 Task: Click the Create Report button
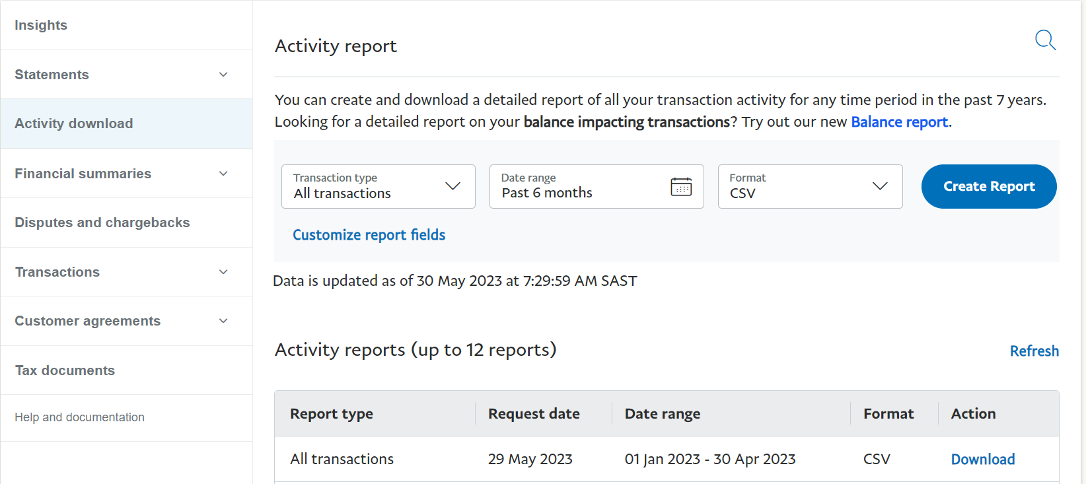pos(988,187)
